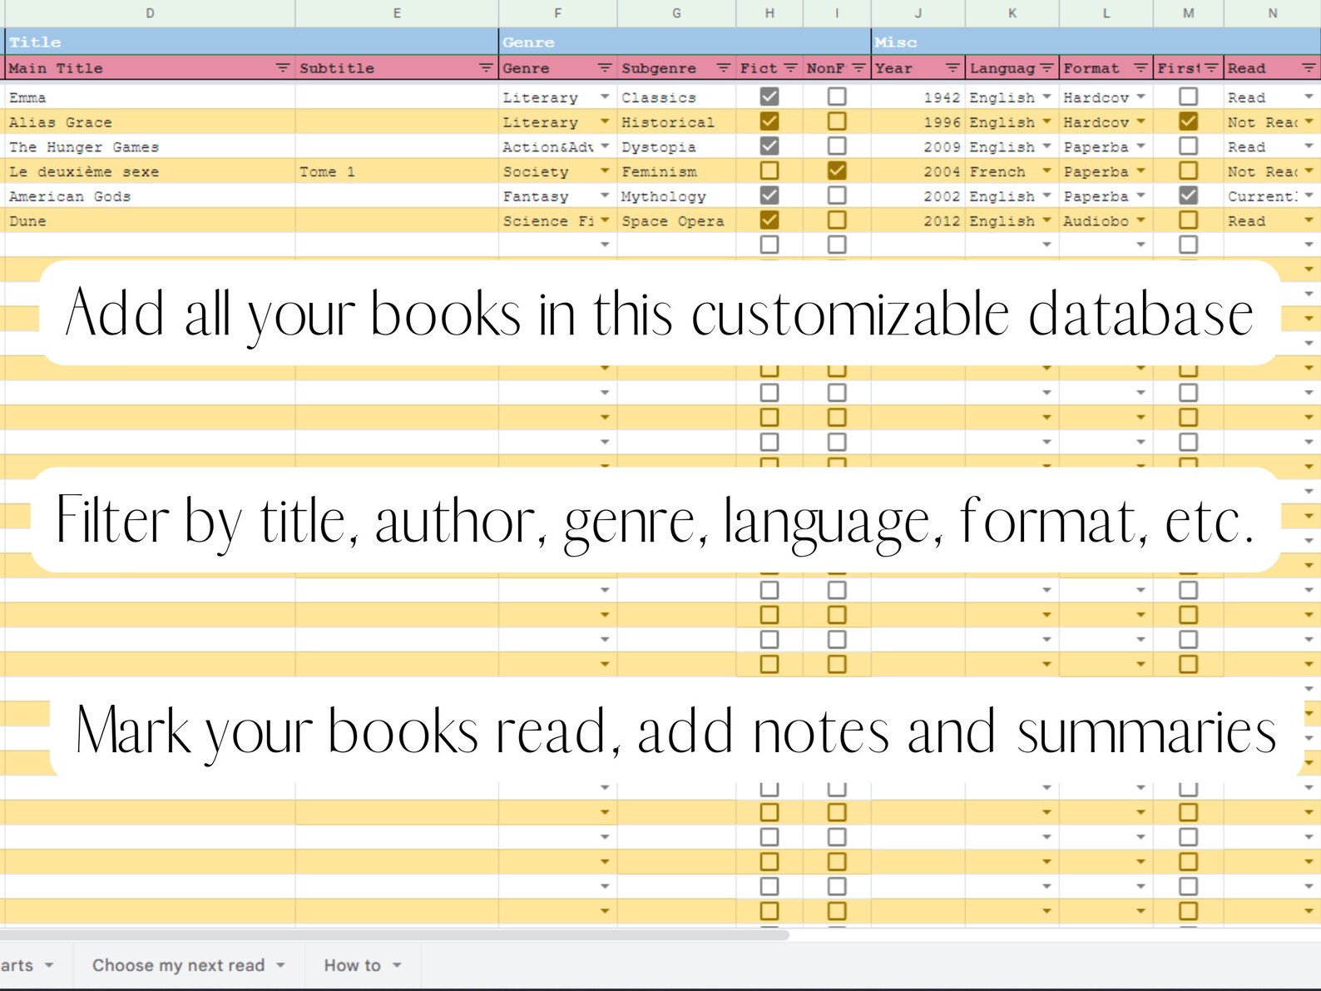This screenshot has width=1321, height=991.
Task: Expand the Language dropdown for Alias Grace
Action: pos(1046,121)
